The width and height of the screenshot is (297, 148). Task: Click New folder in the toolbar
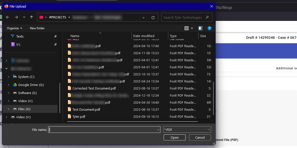[37, 28]
